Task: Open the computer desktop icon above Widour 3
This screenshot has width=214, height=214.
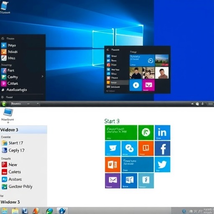Action: pyautogui.click(x=8, y=115)
